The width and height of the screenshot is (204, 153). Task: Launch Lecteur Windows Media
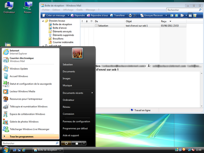(x=31, y=91)
